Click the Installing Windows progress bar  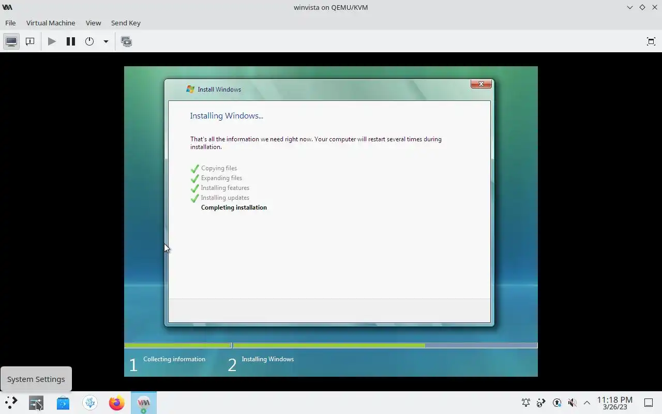tap(385, 345)
